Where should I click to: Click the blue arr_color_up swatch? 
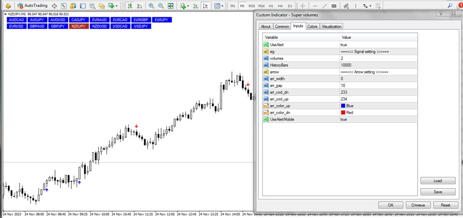[x=343, y=106]
